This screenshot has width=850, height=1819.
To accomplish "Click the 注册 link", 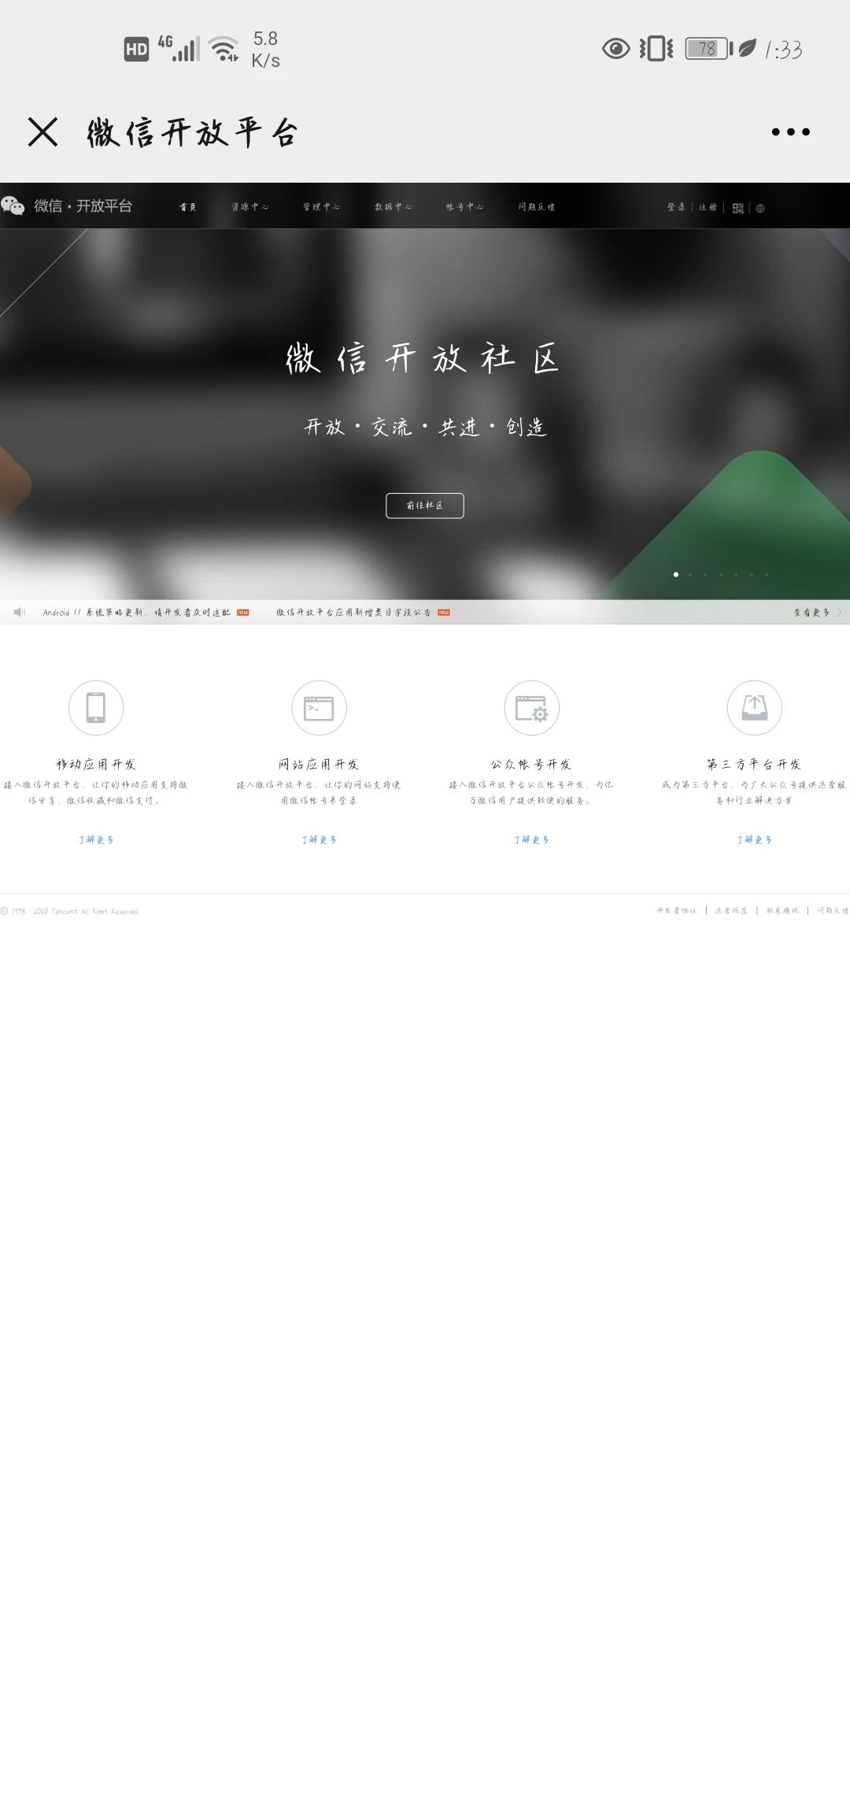I will coord(708,207).
